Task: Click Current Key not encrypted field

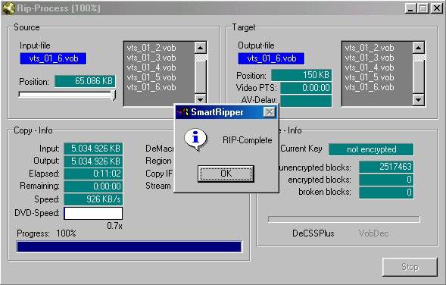Action: (x=371, y=149)
